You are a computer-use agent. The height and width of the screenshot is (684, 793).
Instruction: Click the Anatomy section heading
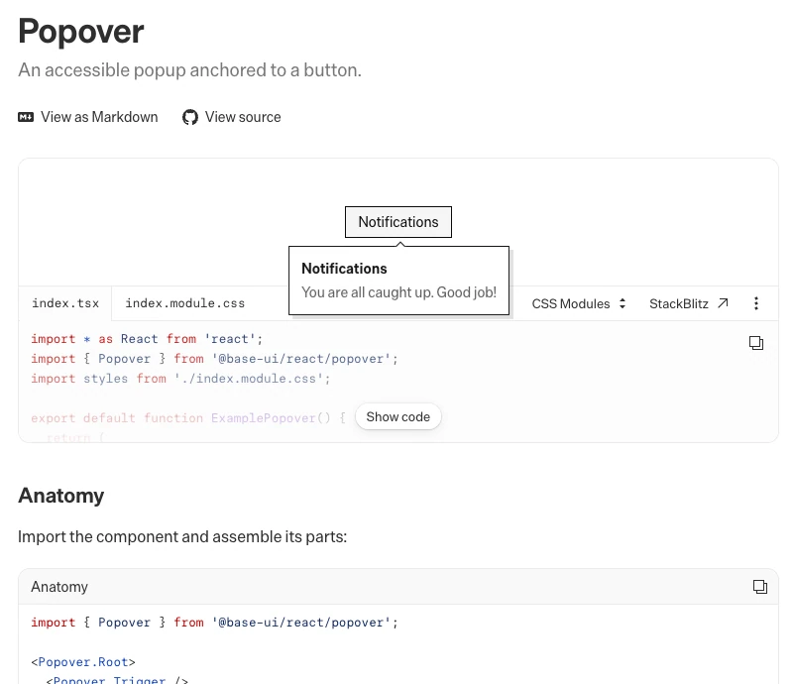click(x=61, y=496)
